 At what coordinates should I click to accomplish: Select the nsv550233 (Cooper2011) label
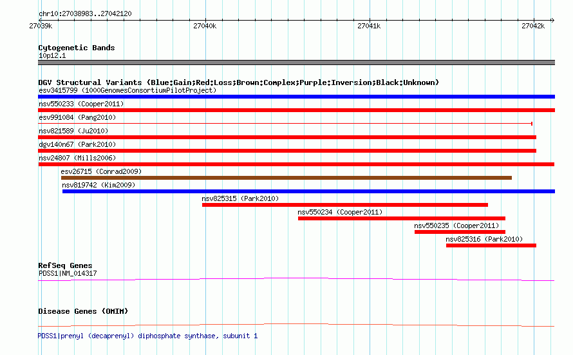point(81,104)
